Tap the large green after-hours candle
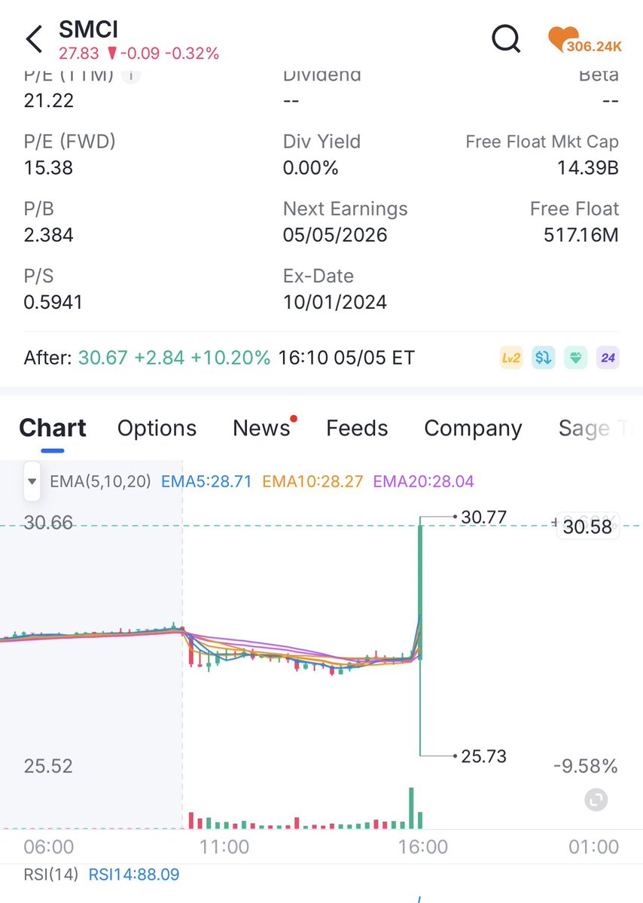This screenshot has height=903, width=643. [x=420, y=593]
